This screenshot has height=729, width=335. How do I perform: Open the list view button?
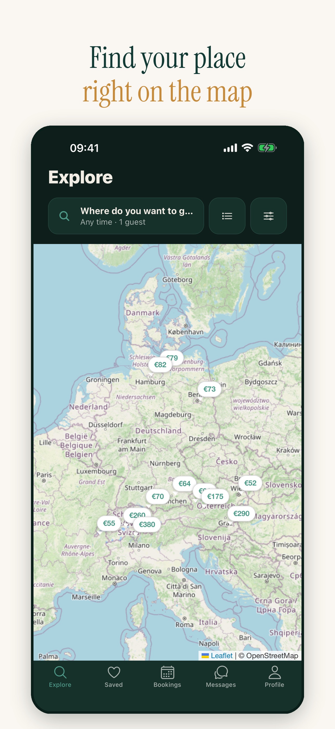pyautogui.click(x=227, y=216)
